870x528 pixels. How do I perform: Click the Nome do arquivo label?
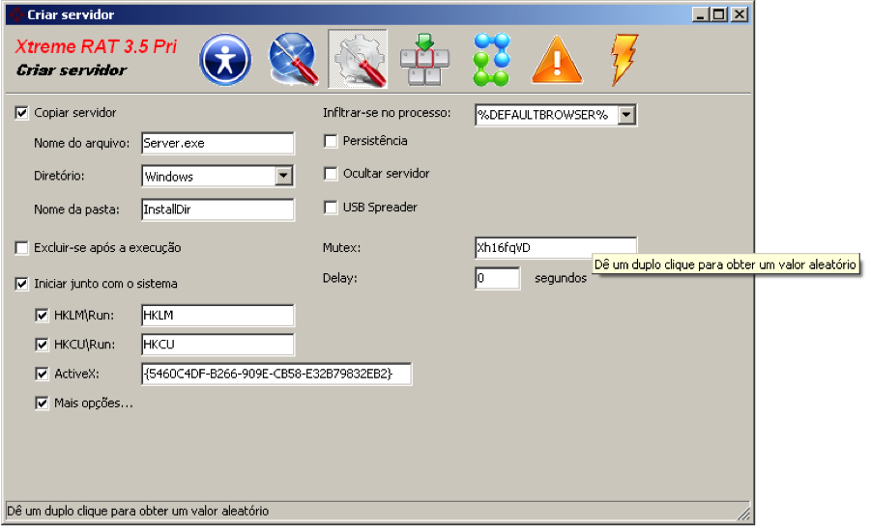pyautogui.click(x=81, y=144)
